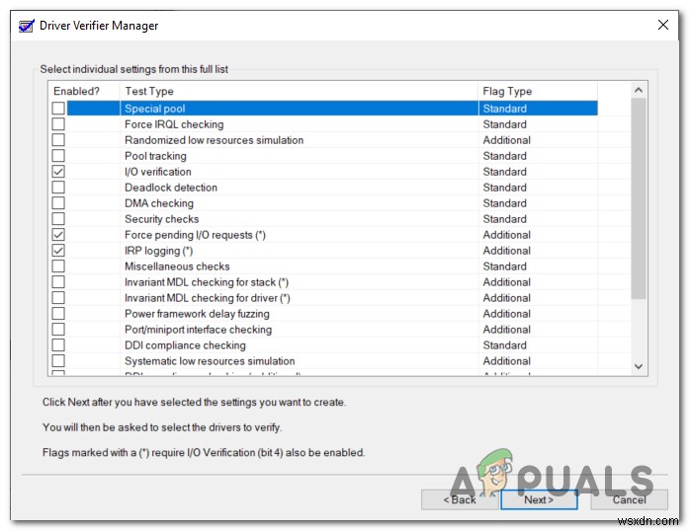Click the Next button

pyautogui.click(x=539, y=499)
